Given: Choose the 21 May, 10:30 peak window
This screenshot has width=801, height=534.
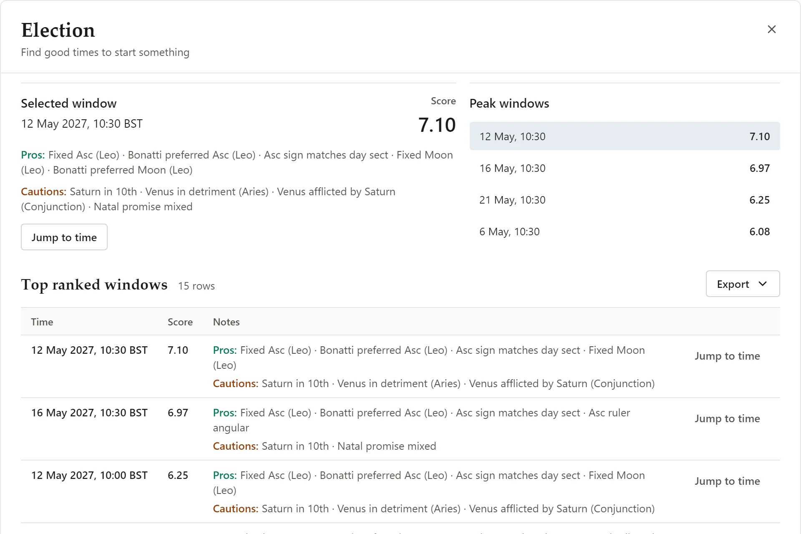Looking at the screenshot, I should (x=625, y=199).
